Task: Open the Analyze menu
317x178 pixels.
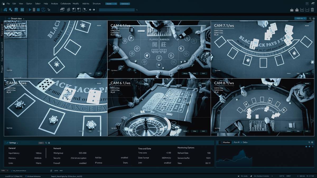Action: 54,3
